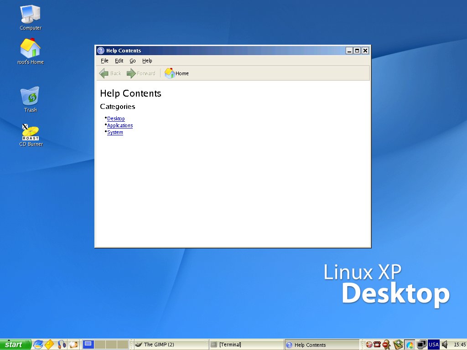Open the File menu
467x350 pixels.
tap(104, 61)
